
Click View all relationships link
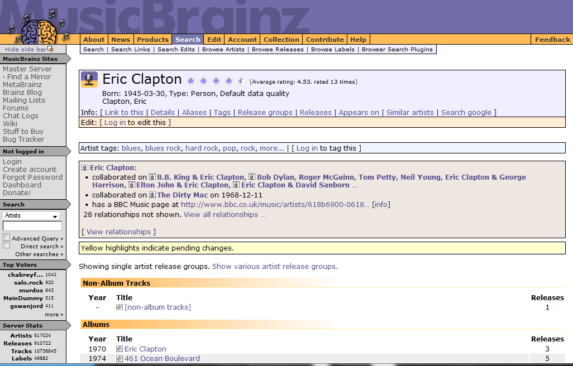coord(221,215)
